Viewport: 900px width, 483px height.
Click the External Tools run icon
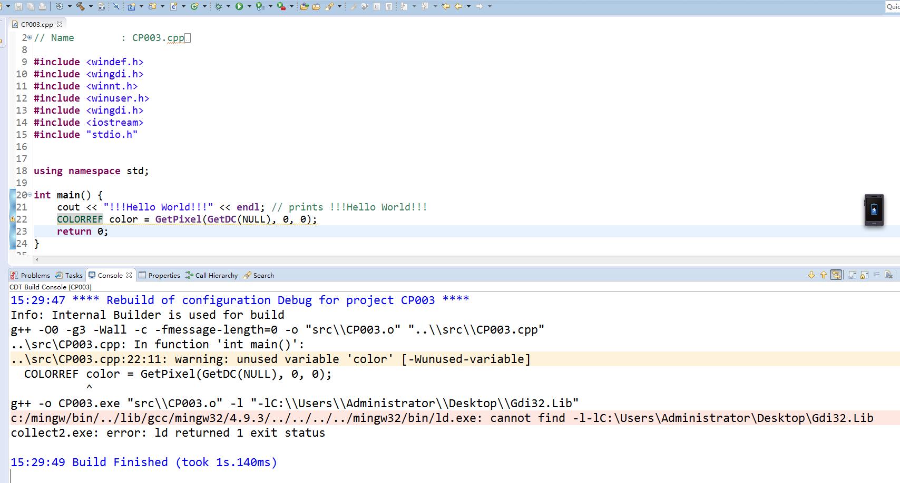pyautogui.click(x=281, y=6)
